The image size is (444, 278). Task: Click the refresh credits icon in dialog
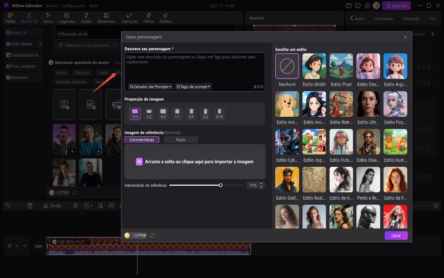[x=152, y=235]
